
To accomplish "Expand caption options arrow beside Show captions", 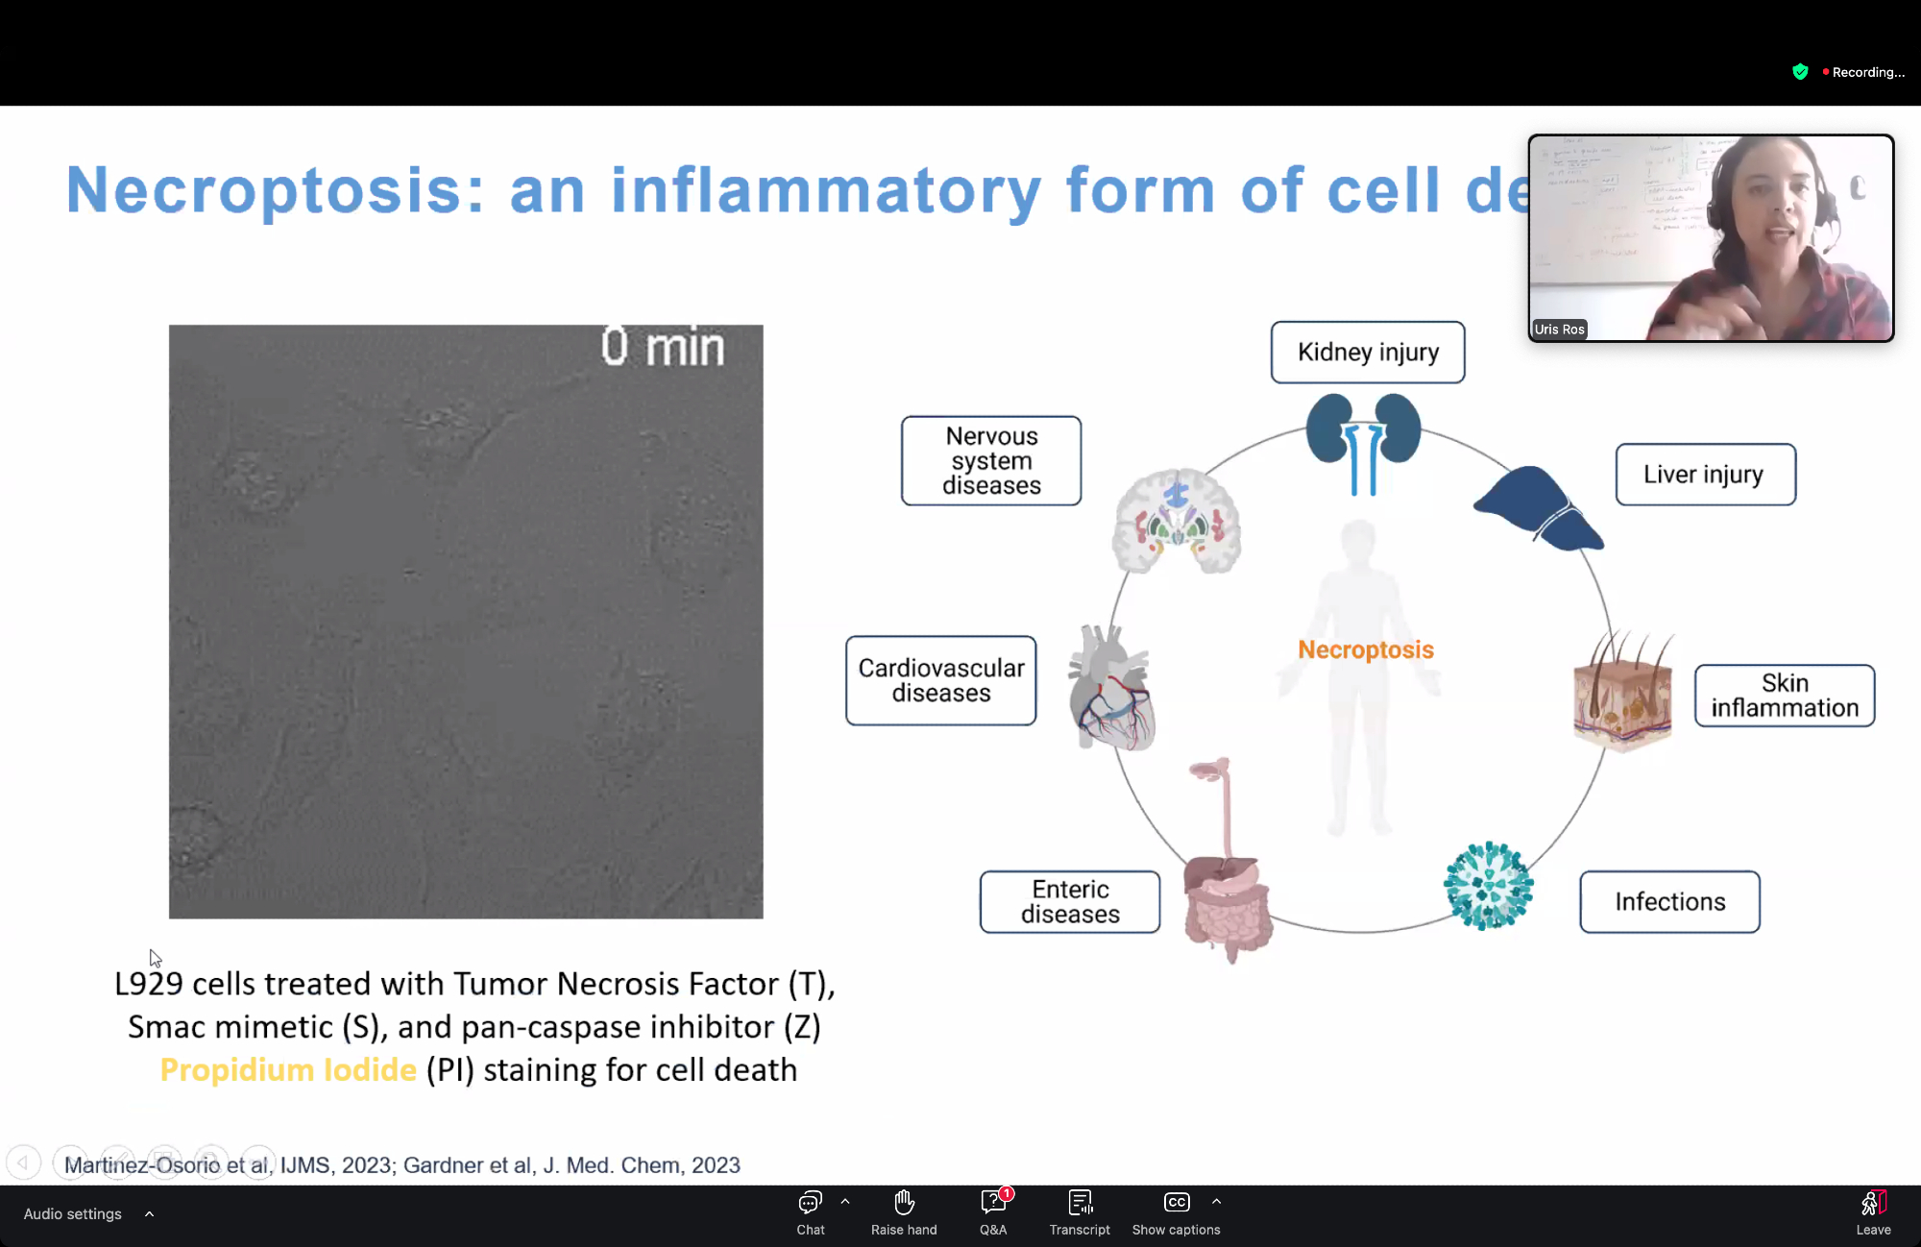I will point(1216,1201).
